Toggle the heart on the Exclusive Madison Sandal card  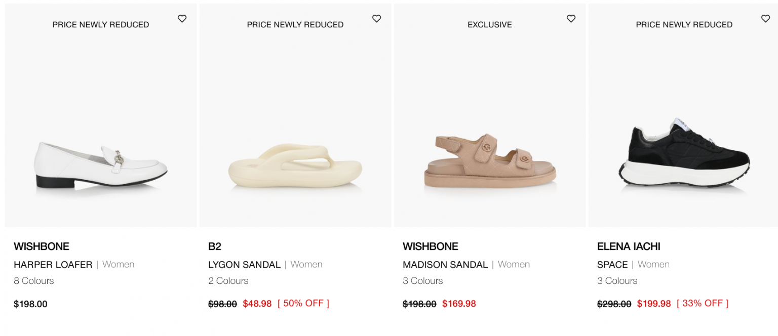571,18
